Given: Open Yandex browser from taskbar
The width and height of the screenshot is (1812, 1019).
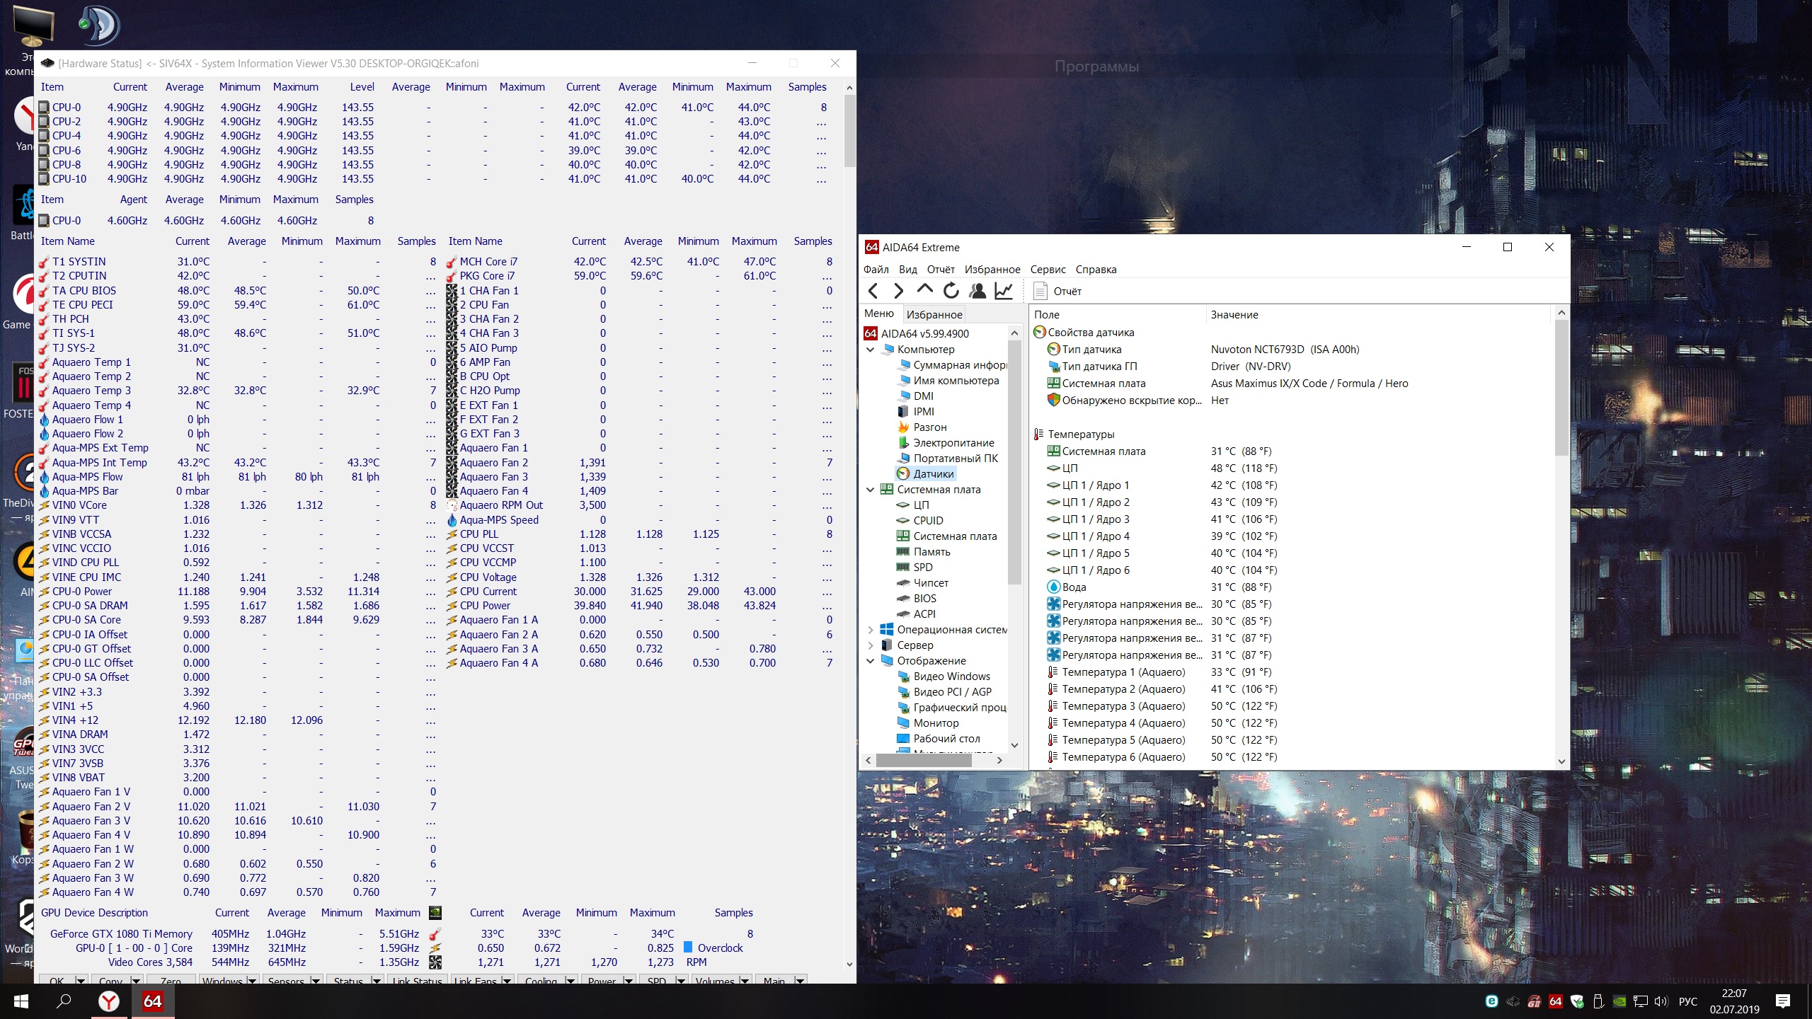Looking at the screenshot, I should 108,1001.
